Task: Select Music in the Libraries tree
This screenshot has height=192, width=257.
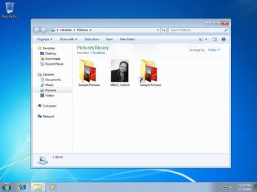Action: (49, 85)
